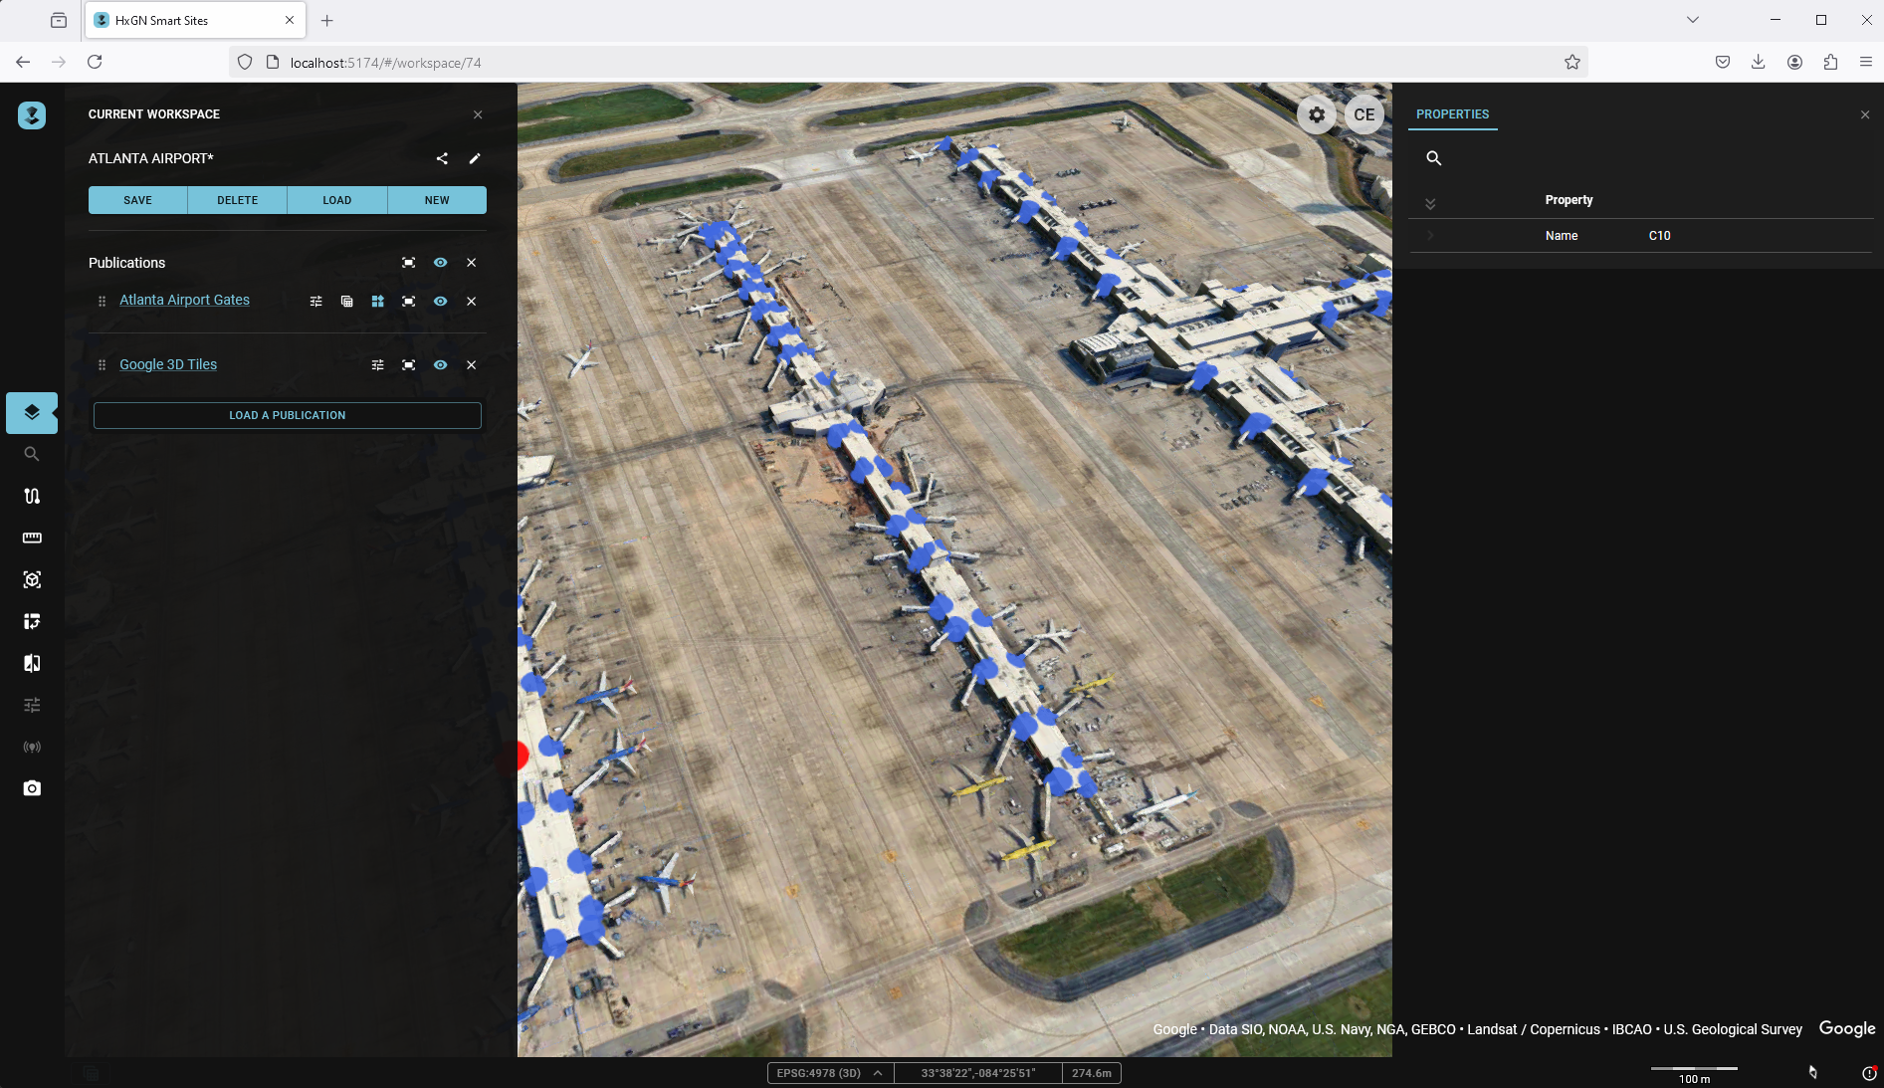The width and height of the screenshot is (1884, 1088).
Task: Switch to the Properties tab
Action: click(1452, 114)
